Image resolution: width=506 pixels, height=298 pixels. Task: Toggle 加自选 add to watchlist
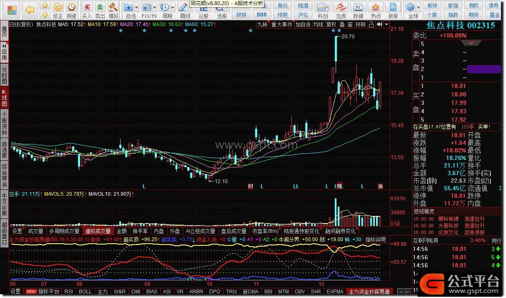(x=303, y=24)
